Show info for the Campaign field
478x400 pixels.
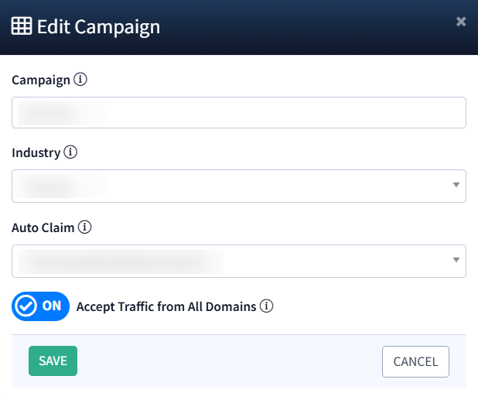point(81,79)
